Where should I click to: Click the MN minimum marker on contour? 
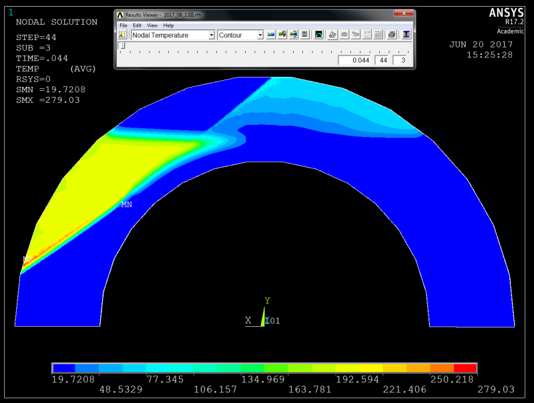pos(126,205)
